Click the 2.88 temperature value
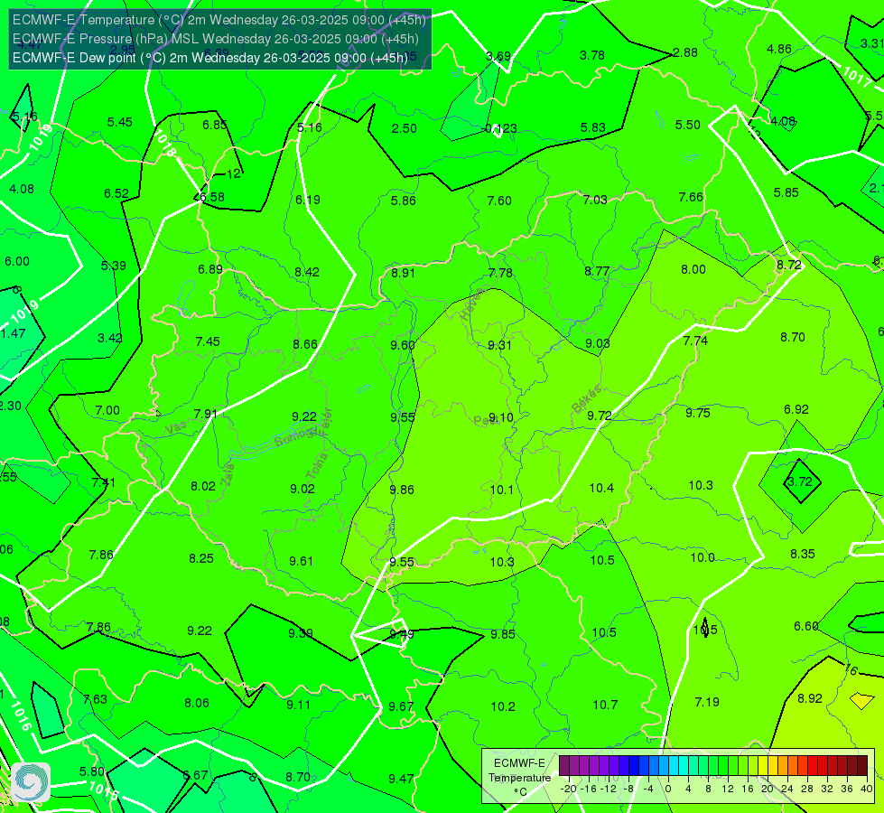 [x=685, y=52]
